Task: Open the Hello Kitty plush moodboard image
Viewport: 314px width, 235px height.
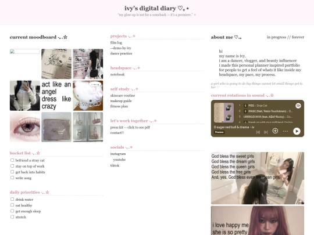Action: point(88,96)
